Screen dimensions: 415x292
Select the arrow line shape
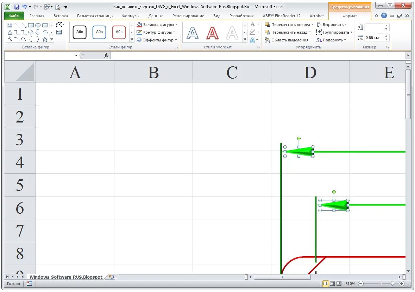click(24, 25)
